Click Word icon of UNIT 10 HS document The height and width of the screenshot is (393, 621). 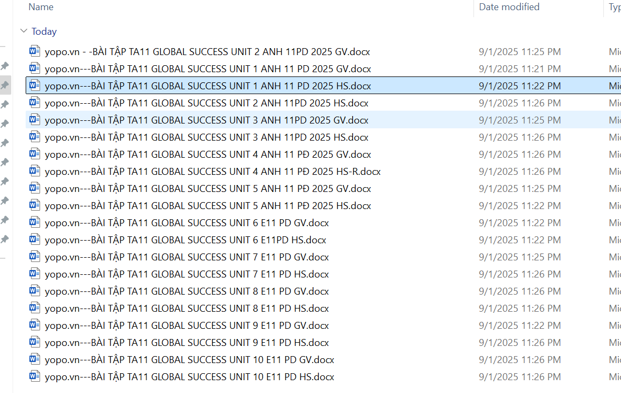pos(35,376)
